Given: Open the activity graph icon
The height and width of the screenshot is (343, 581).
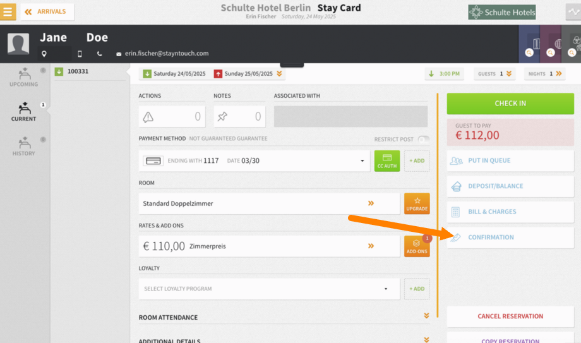Looking at the screenshot, I should pyautogui.click(x=573, y=12).
